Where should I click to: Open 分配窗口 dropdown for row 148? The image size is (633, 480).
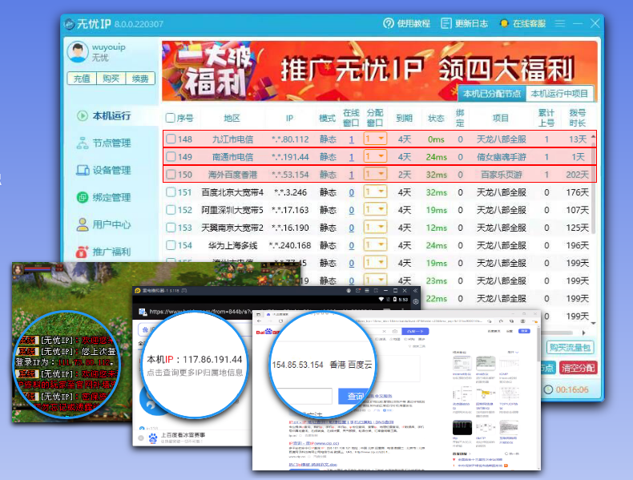tap(375, 139)
